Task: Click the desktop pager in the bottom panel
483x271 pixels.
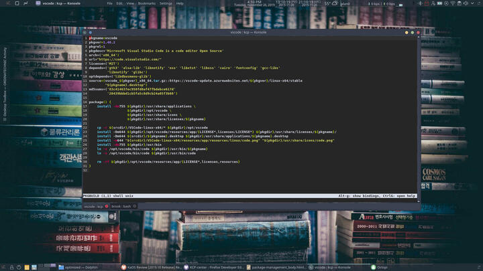Action: pyautogui.click(x=48, y=266)
